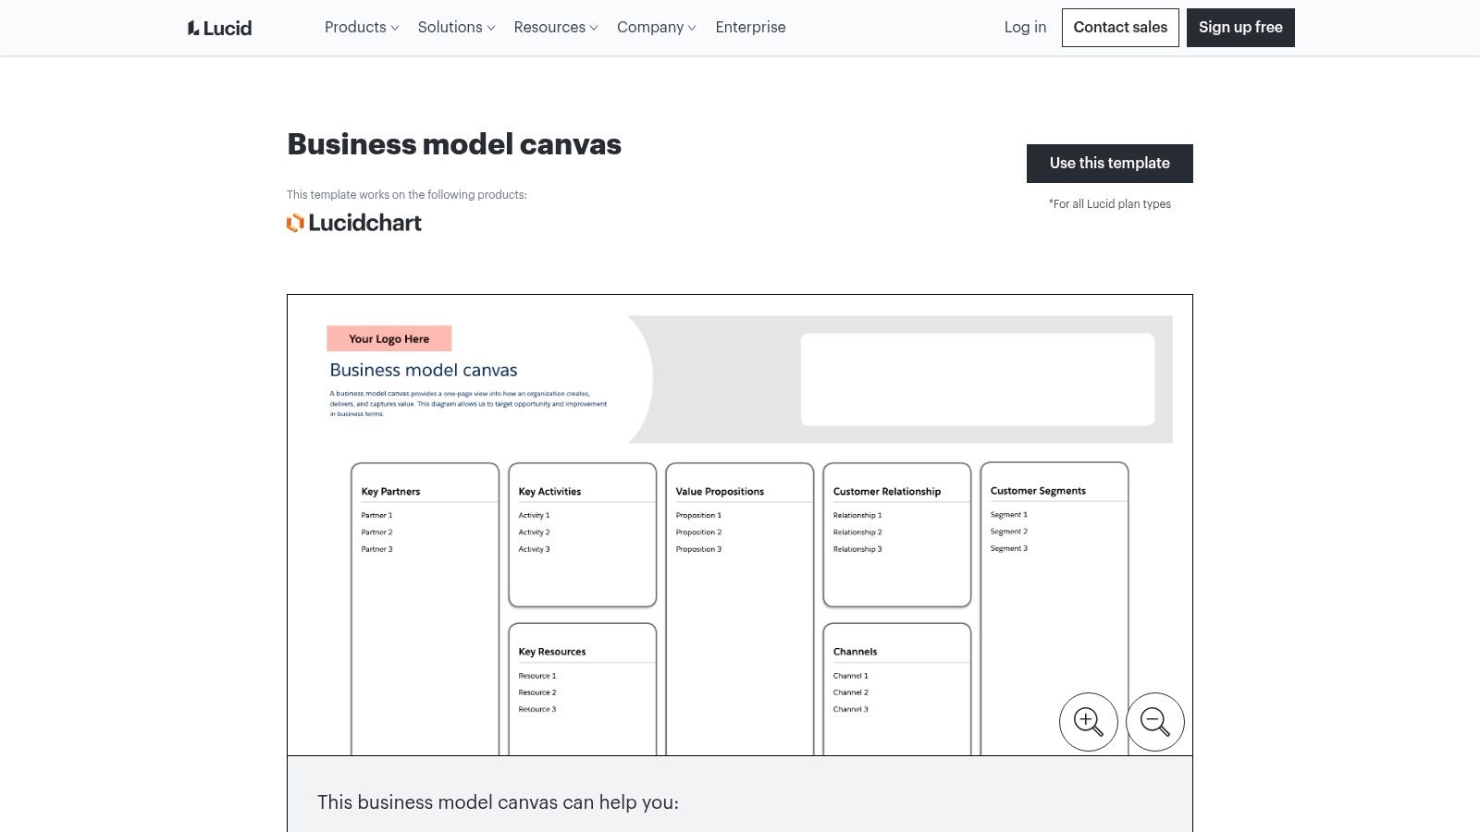Zoom out of the template preview

(x=1154, y=722)
